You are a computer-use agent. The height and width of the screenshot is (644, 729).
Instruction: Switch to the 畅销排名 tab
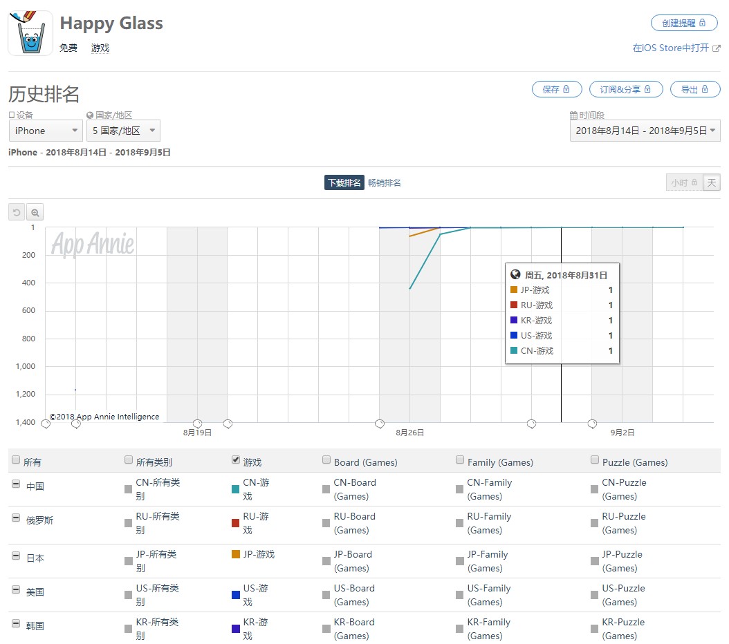pyautogui.click(x=385, y=183)
